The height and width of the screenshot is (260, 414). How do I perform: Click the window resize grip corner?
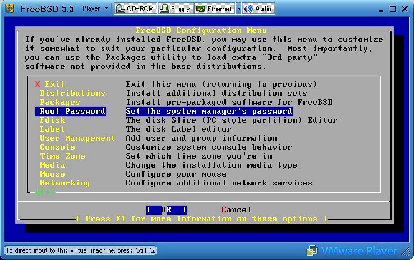coord(408,255)
